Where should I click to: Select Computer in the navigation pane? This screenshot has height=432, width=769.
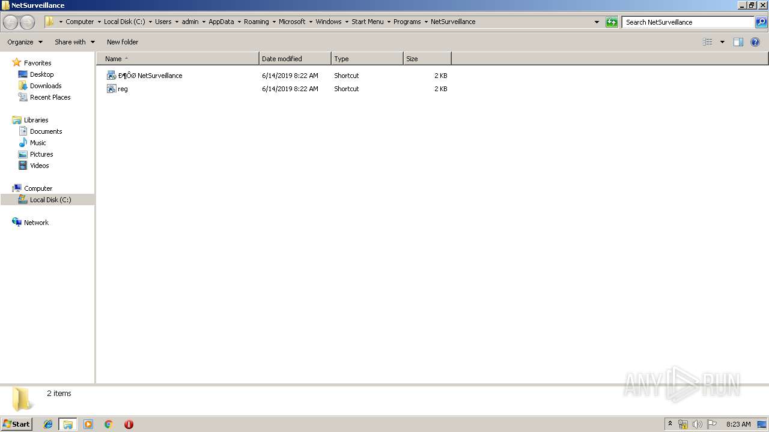click(38, 188)
